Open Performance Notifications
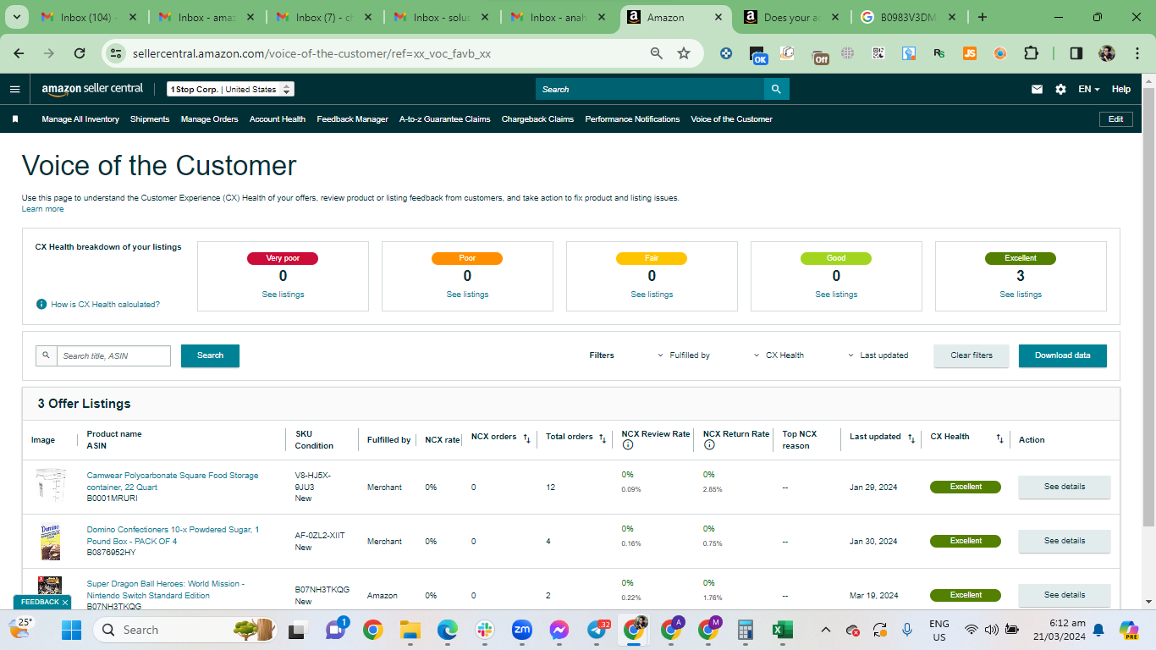This screenshot has width=1156, height=650. click(632, 119)
